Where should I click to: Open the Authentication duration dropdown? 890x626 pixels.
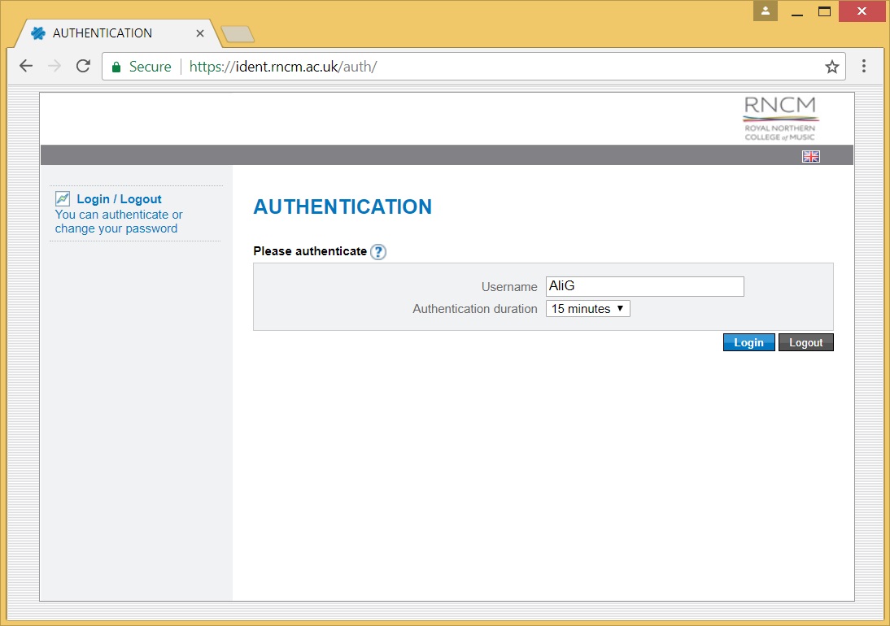coord(587,308)
